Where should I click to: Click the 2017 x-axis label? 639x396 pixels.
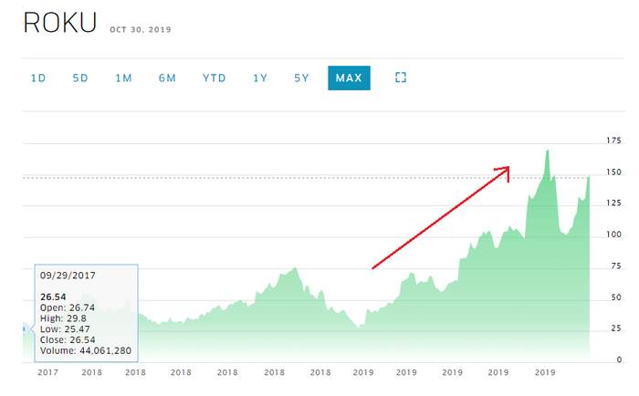coord(47,372)
